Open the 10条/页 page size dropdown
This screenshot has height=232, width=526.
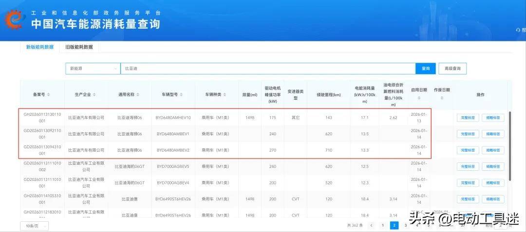click(x=34, y=226)
